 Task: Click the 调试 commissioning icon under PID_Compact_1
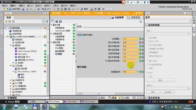point(19,77)
